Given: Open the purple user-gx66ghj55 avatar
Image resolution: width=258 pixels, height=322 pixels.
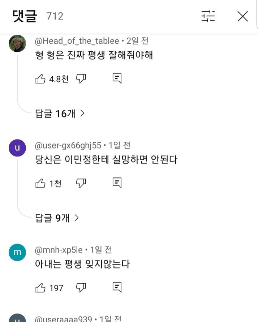Looking at the screenshot, I should click(x=17, y=148).
